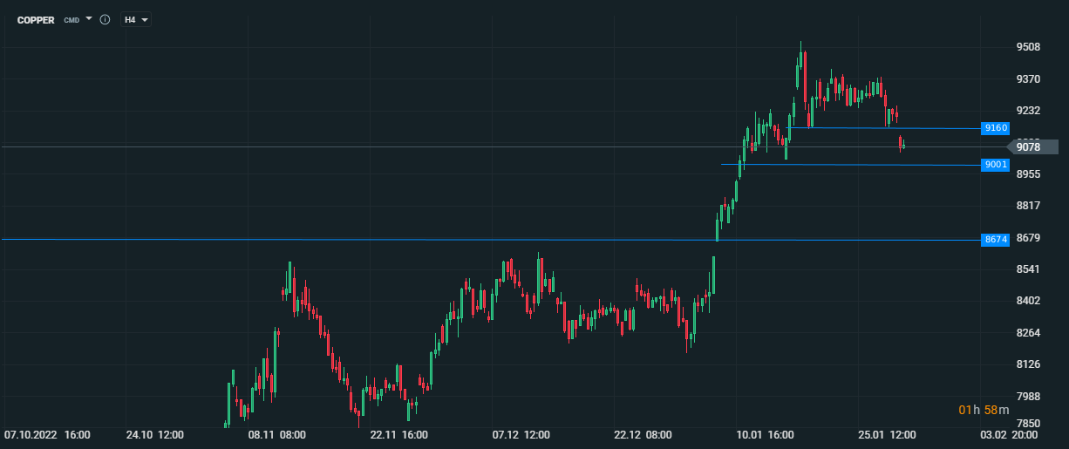This screenshot has height=449, width=1069.
Task: Click the 22.12 08:00 time label
Action: point(643,434)
